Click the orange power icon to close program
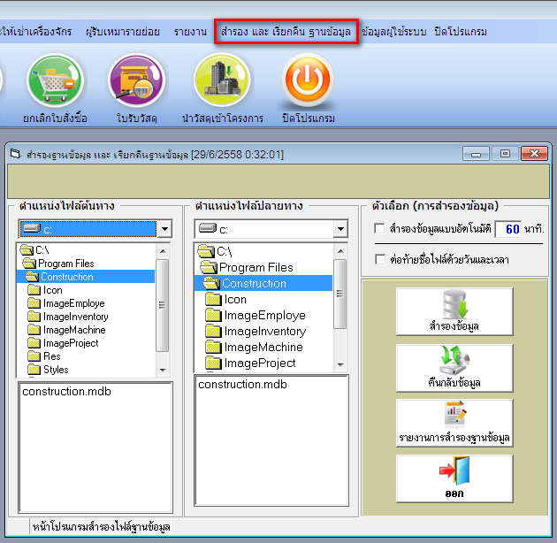557x543 pixels. [x=308, y=80]
